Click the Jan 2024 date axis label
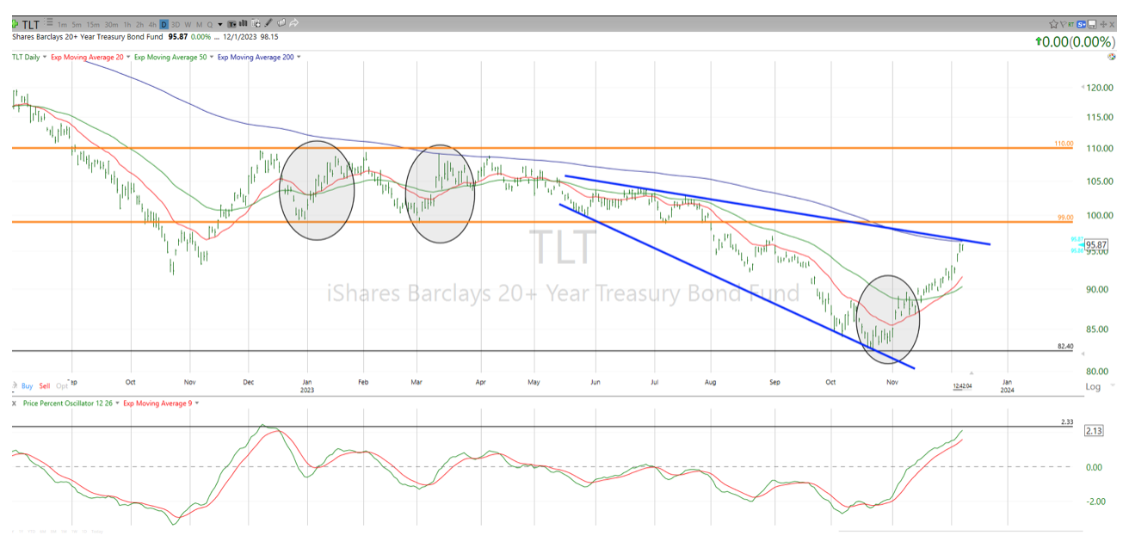The image size is (1123, 560). [1007, 385]
